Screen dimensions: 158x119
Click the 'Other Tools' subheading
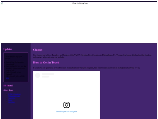pos(8,90)
